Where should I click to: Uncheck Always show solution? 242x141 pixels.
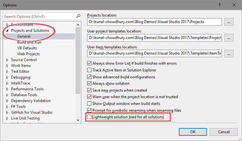[89, 83]
